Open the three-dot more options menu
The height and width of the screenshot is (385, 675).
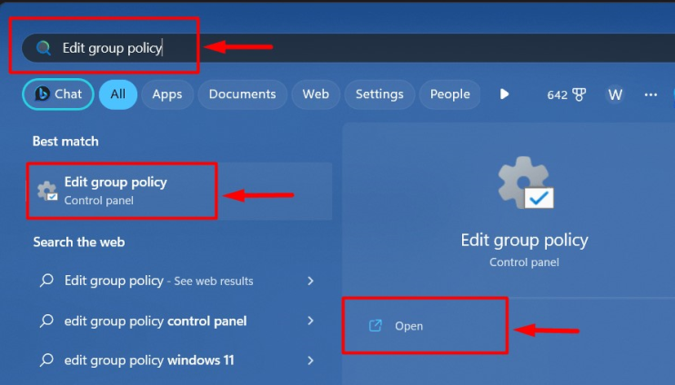pyautogui.click(x=650, y=94)
